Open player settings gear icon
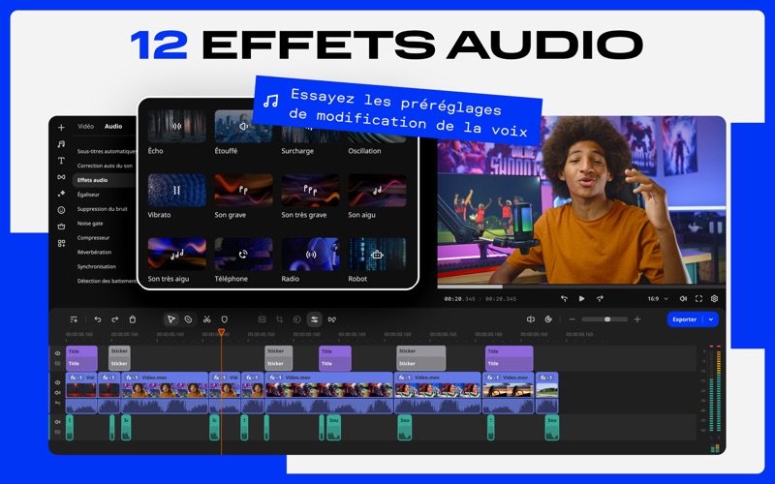Viewport: 775px width, 484px height. pyautogui.click(x=714, y=299)
